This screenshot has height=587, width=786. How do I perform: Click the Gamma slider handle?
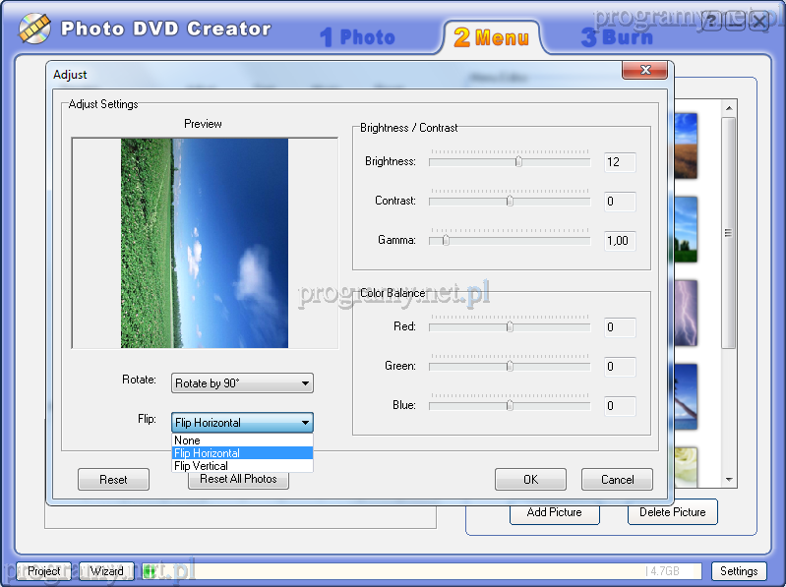(x=446, y=240)
